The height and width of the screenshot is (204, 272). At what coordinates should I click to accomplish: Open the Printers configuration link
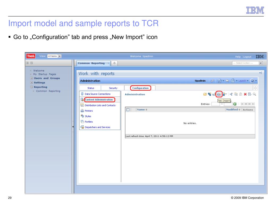[x=89, y=111]
